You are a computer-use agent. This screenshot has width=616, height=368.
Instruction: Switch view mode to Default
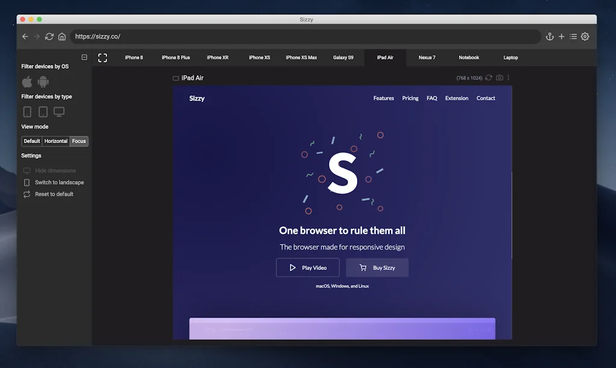pyautogui.click(x=32, y=141)
